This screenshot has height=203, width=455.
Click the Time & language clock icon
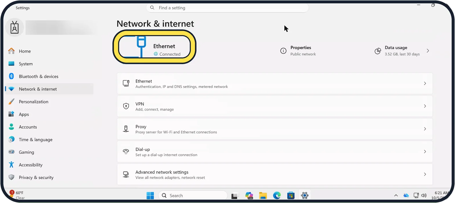11,139
